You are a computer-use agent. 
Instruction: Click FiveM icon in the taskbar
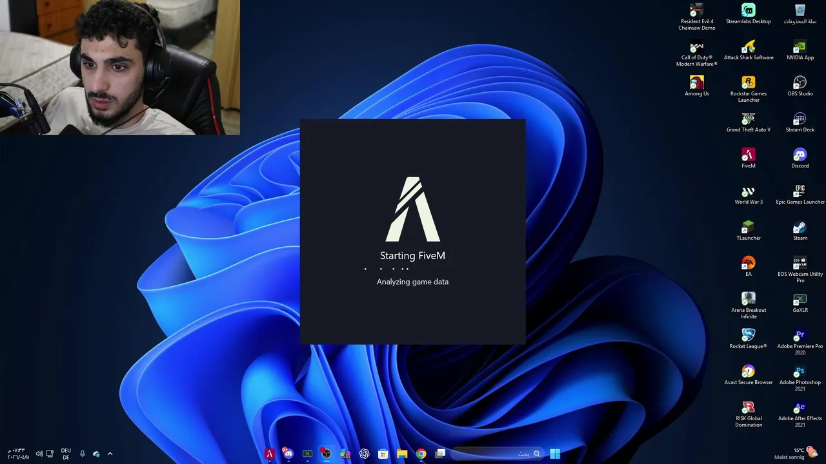tap(270, 454)
